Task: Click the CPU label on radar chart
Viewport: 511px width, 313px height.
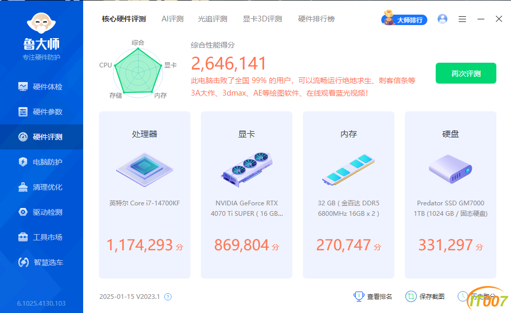Action: pos(105,65)
